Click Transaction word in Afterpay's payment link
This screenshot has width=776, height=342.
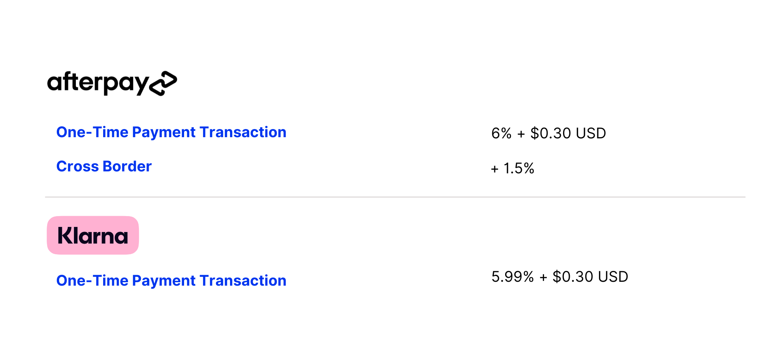click(243, 132)
